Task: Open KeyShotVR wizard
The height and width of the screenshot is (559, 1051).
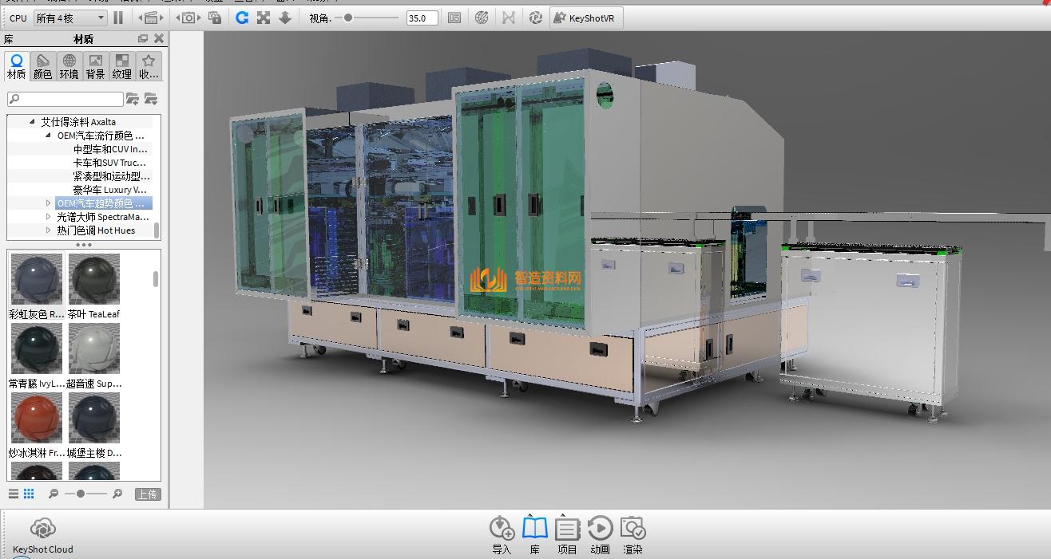Action: pos(585,18)
